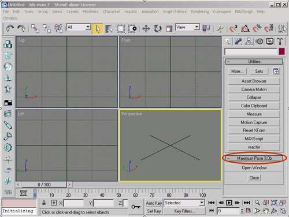Screen dimensions: 289x217
Task: Click the Set Keys key icon
Action: click(x=136, y=207)
